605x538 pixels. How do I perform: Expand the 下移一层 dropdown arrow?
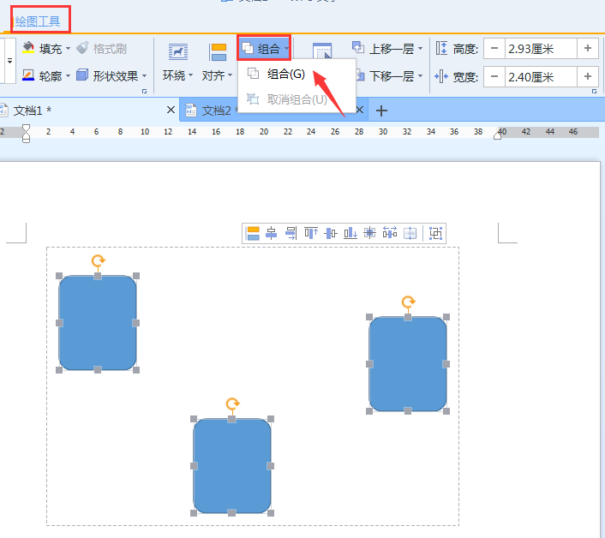point(421,75)
